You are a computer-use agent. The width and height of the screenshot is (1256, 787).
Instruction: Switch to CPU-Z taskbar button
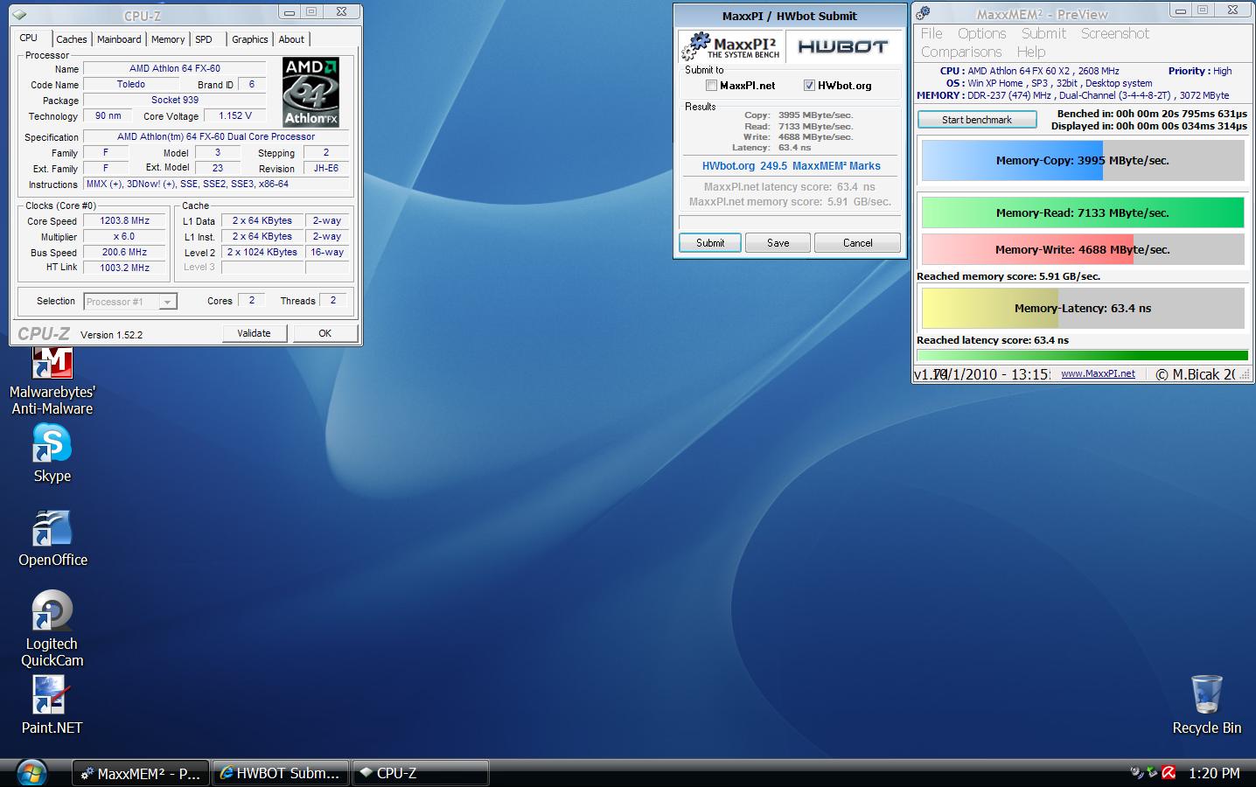[x=421, y=773]
